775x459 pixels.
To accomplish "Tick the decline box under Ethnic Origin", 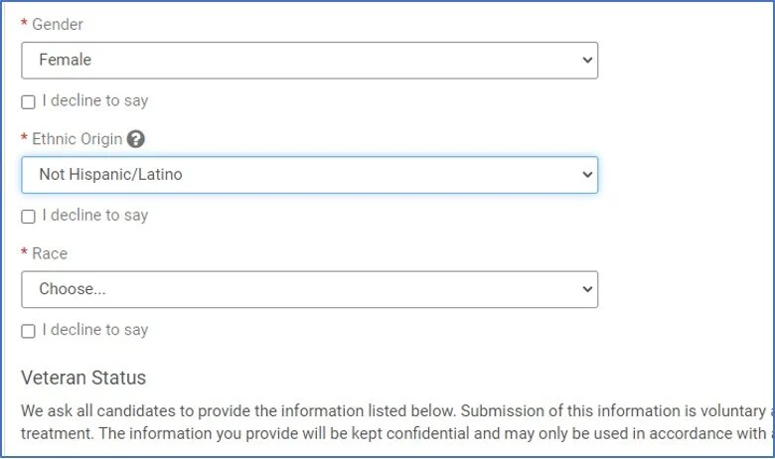I will (x=28, y=217).
